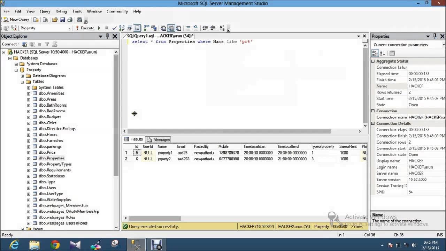Image resolution: width=446 pixels, height=251 pixels.
Task: Select the dbo.Amenities table
Action: click(52, 93)
